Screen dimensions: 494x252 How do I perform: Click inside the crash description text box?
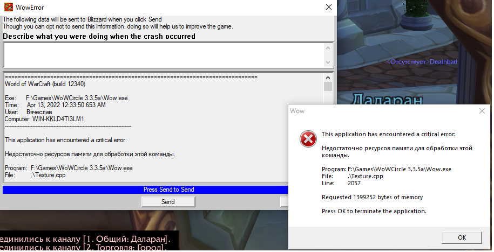[162, 54]
